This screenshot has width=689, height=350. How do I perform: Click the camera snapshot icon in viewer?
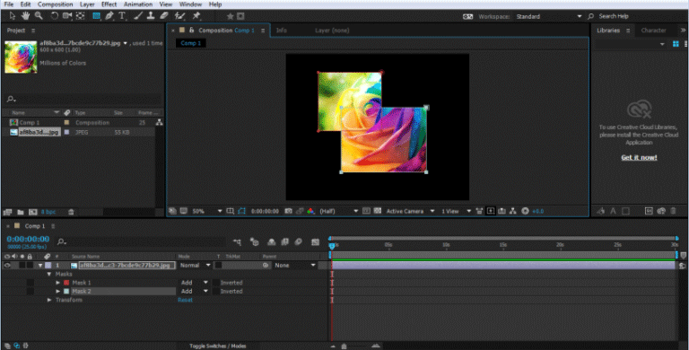coord(288,211)
